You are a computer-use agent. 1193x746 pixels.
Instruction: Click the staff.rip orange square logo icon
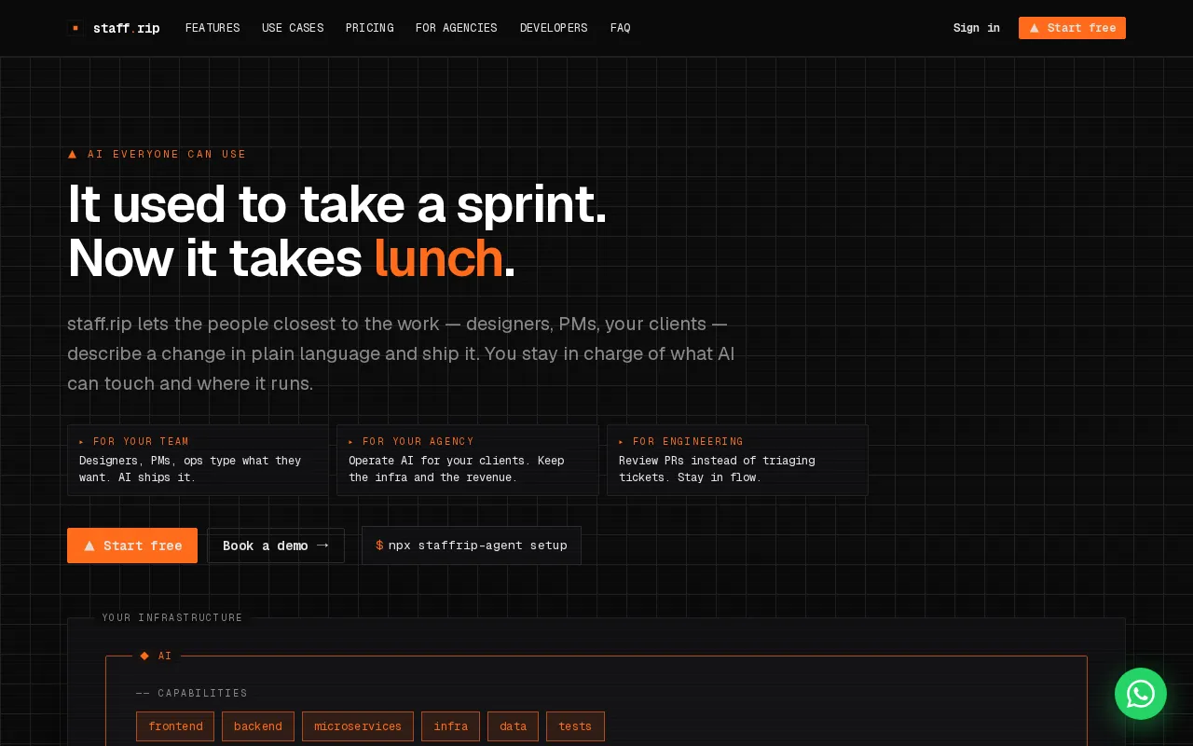(75, 28)
